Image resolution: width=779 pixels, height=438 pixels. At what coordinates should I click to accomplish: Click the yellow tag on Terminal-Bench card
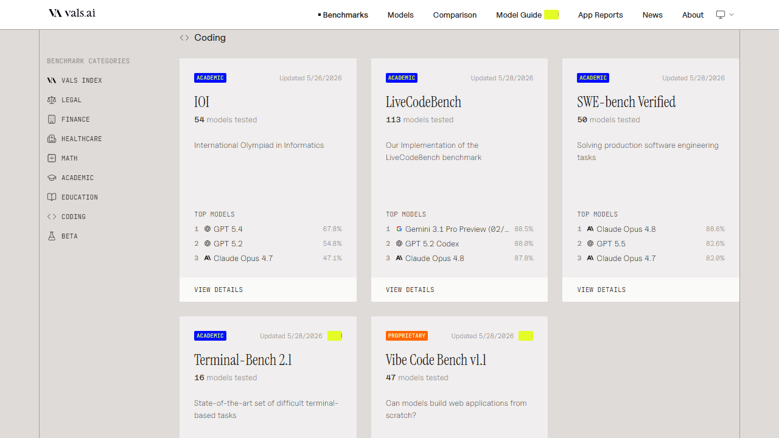point(335,336)
